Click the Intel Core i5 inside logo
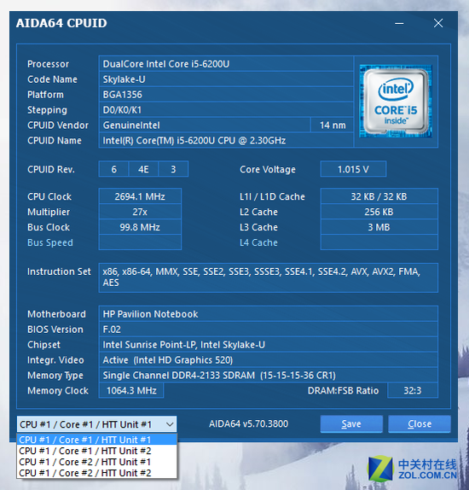469x490 pixels. click(396, 102)
